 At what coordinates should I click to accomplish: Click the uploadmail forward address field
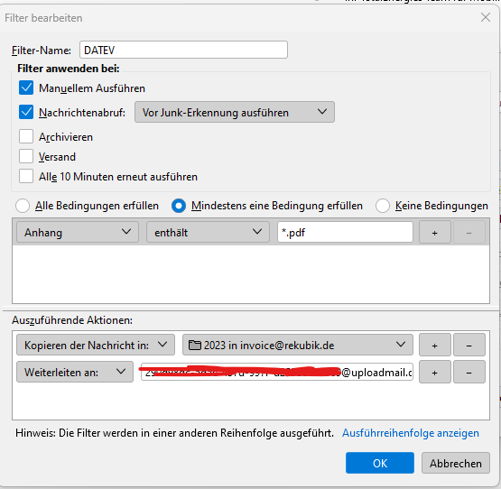(277, 372)
